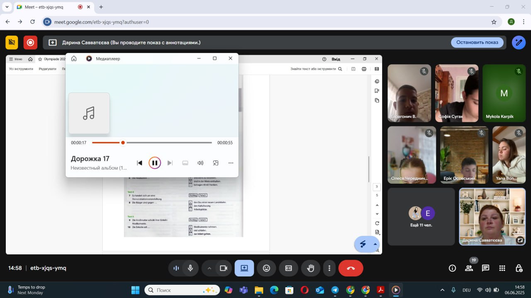Image resolution: width=531 pixels, height=298 pixels.
Task: Expand the annotation toolbar arrow in shared screen
Action: (x=375, y=244)
